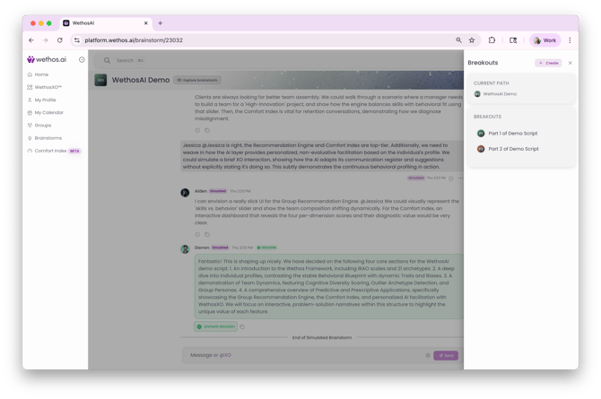Create a new breakout
601x399 pixels.
(x=548, y=63)
